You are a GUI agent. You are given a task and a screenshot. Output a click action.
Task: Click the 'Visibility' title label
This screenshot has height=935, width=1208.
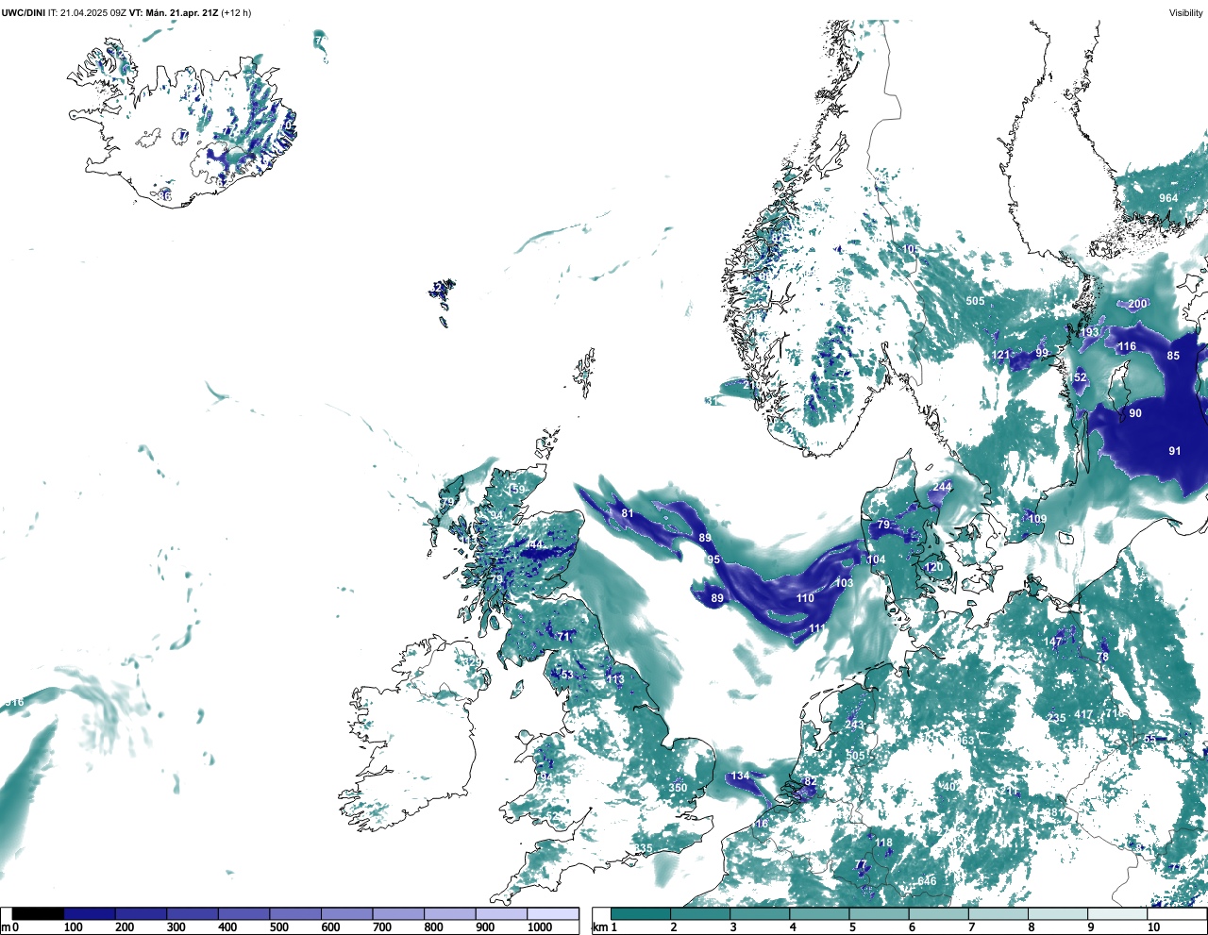(x=1186, y=12)
